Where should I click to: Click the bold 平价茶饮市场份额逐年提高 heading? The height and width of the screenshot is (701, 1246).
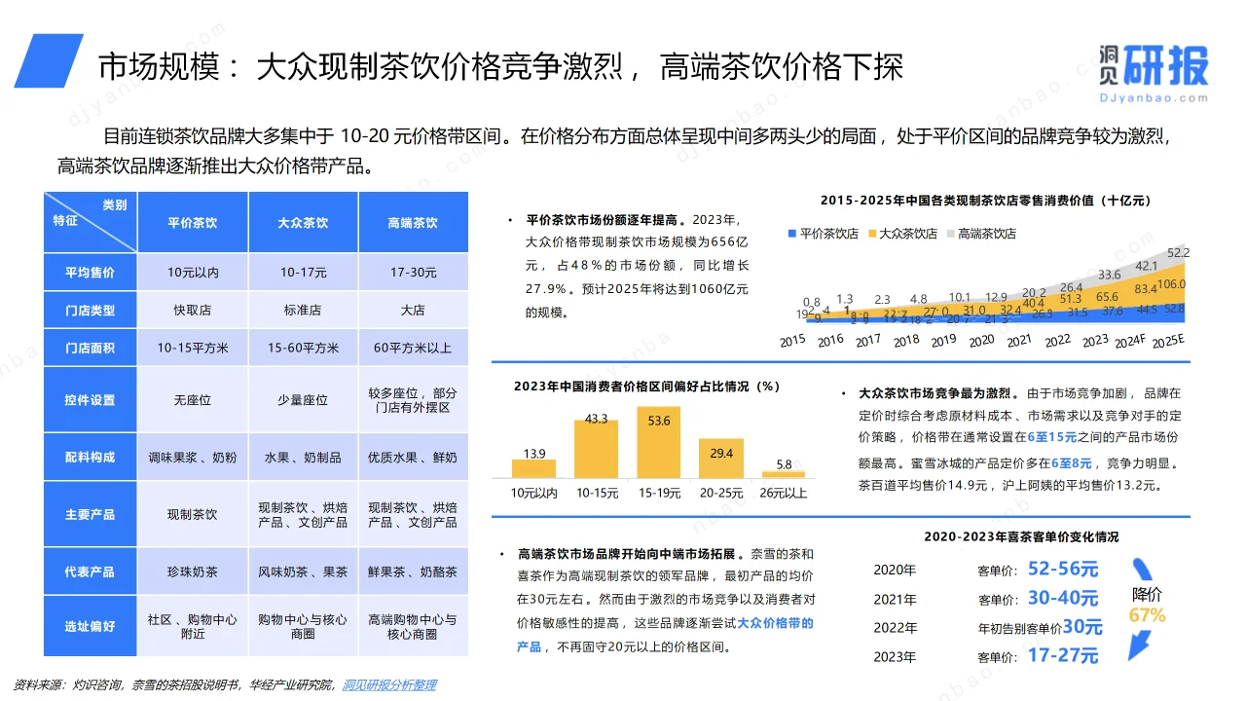tap(605, 221)
